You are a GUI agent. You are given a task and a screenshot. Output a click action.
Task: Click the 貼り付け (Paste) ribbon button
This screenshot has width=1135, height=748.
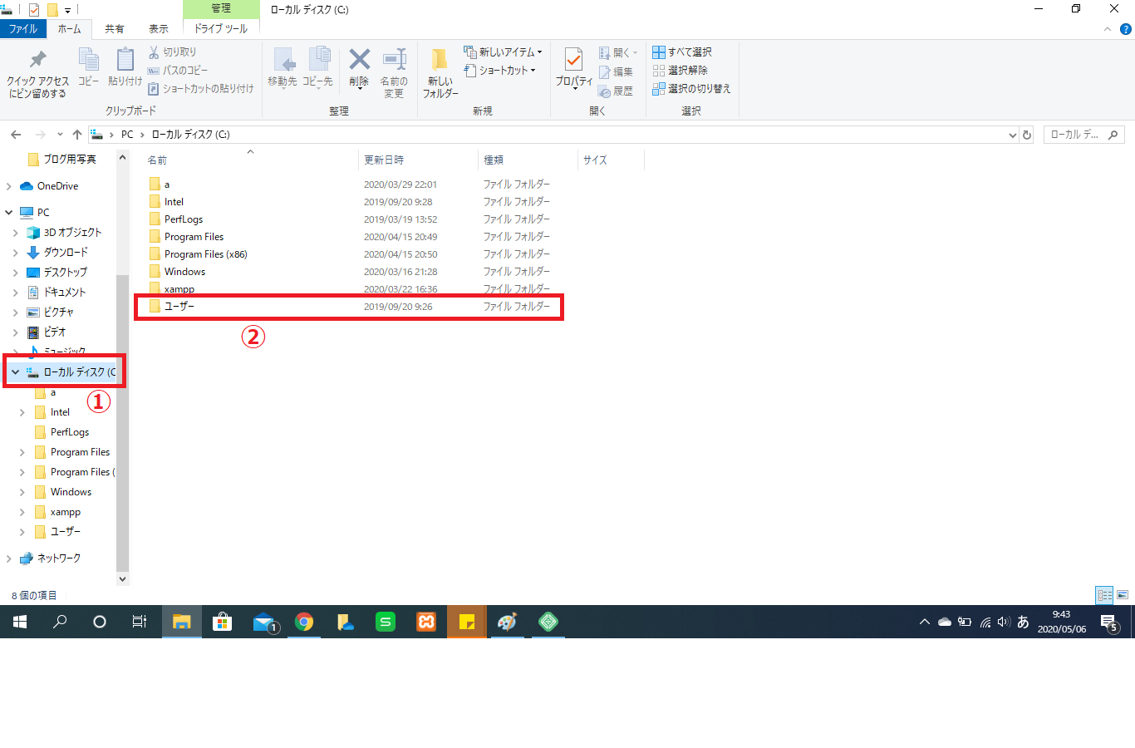coord(125,68)
